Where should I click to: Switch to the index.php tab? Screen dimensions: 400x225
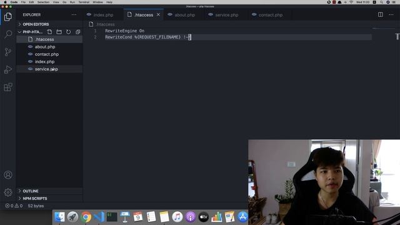coord(103,15)
